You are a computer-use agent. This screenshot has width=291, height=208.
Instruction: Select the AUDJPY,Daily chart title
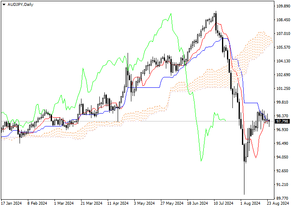coord(20,5)
